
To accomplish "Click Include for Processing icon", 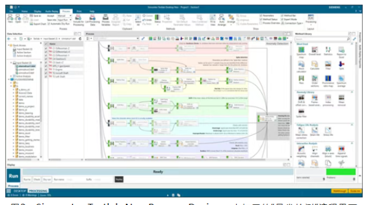I will [79, 20].
